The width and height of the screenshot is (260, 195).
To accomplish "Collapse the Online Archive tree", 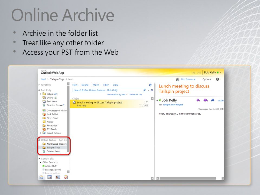I will click(x=39, y=140).
